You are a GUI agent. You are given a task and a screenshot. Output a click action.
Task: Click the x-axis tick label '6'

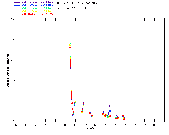[26, 125]
